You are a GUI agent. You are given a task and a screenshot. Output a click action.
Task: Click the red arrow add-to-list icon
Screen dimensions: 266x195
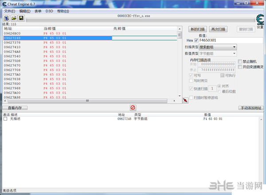(x=185, y=101)
